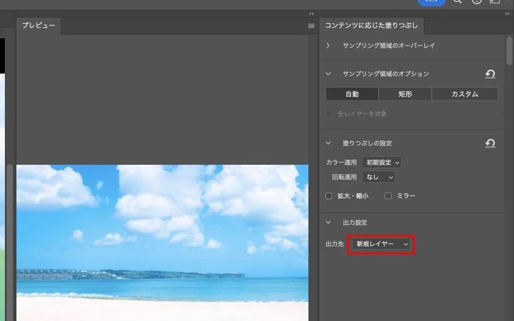Screen dimensions: 514x321
Task: Enable the ミラー checkbox
Action: [388, 196]
